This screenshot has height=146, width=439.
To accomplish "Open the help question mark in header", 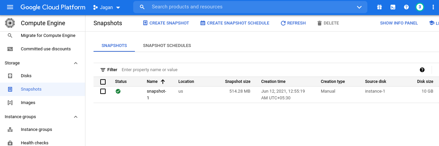I will pos(406,7).
